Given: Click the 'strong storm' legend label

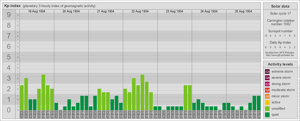Looking at the screenshot, I should (x=281, y=84).
